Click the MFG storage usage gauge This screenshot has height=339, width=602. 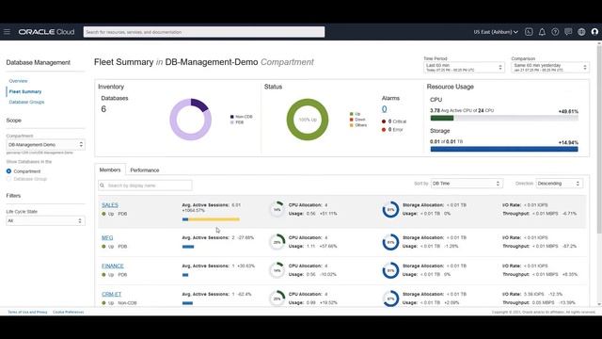click(391, 242)
